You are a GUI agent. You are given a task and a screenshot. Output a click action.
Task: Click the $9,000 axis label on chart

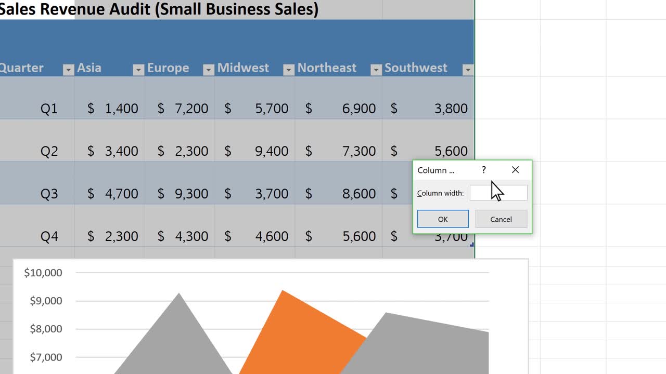point(46,301)
